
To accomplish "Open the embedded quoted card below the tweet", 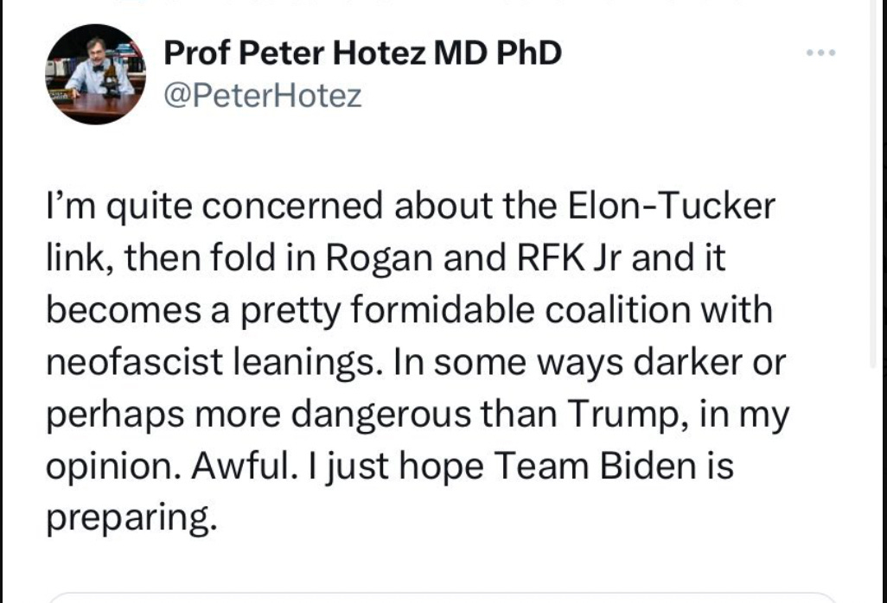I will (x=441, y=598).
